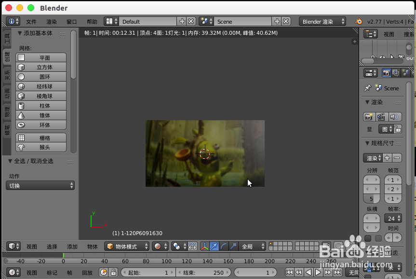Click the render audio speaker icon
Image resolution: width=416 pixels, height=279 pixels.
point(394,117)
